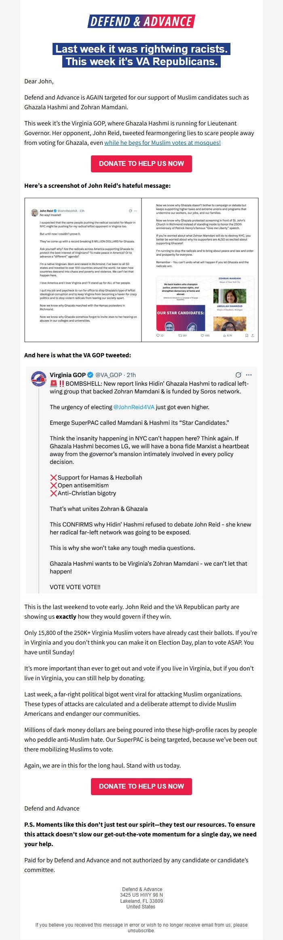The image size is (283, 940).
Task: Click John Reid's profile avatar in the screenshot
Action: [x=34, y=212]
